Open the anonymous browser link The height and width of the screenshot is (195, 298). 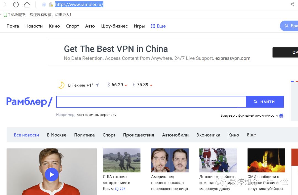click(x=249, y=116)
